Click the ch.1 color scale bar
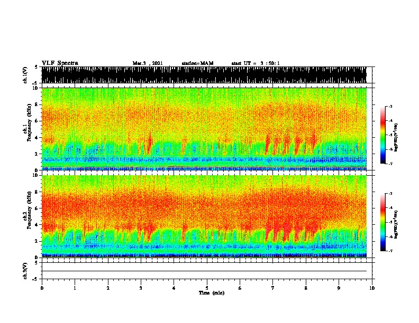This screenshot has width=419, height=323. tap(383, 135)
